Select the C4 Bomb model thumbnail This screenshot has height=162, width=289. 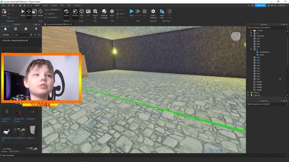[x=32, y=112]
